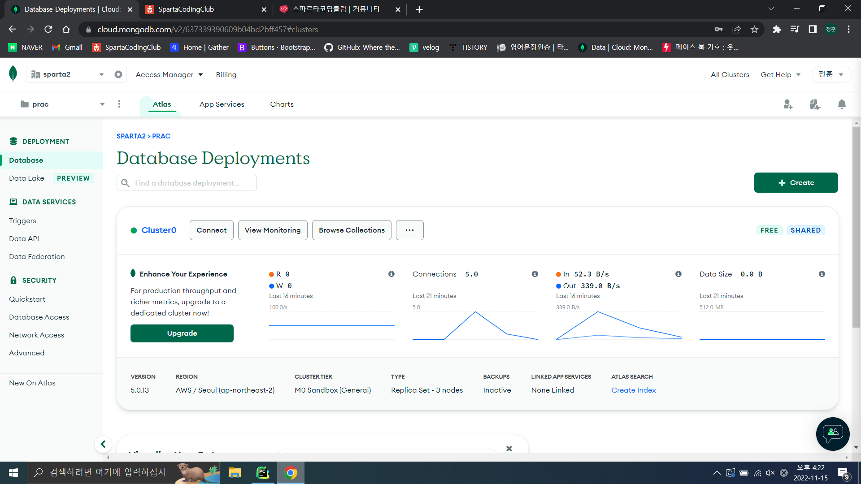Click info icon for Connections chart

[x=535, y=274]
